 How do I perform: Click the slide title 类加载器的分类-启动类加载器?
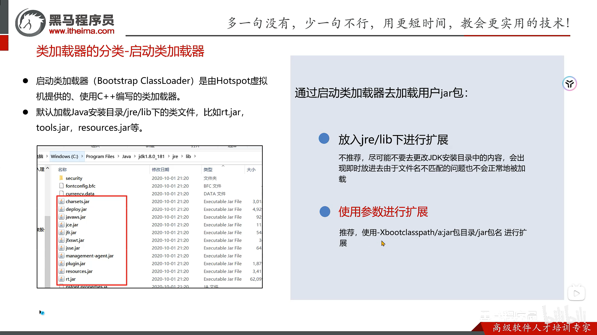[120, 51]
